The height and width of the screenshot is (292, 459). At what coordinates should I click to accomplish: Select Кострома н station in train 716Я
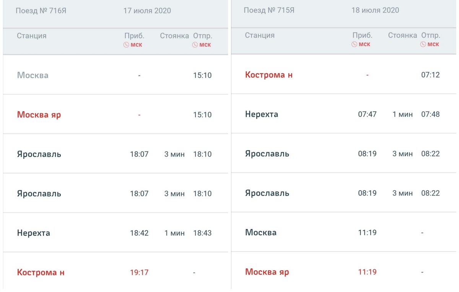tap(41, 272)
